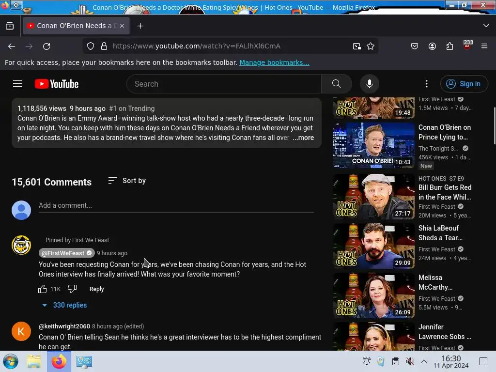Expand hidden system tray icons
Image resolution: width=496 pixels, height=372 pixels.
(x=424, y=361)
